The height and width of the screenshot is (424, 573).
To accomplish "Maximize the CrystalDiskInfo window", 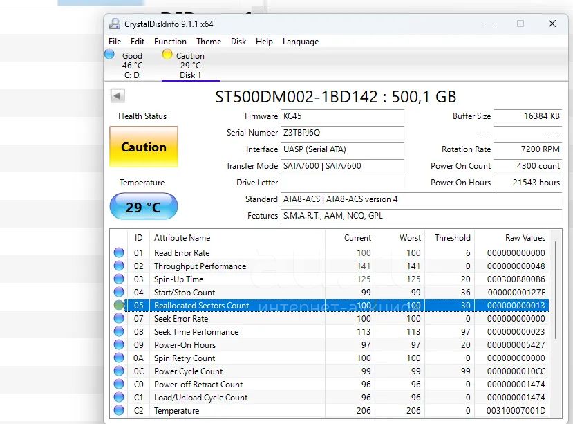I will (x=520, y=24).
